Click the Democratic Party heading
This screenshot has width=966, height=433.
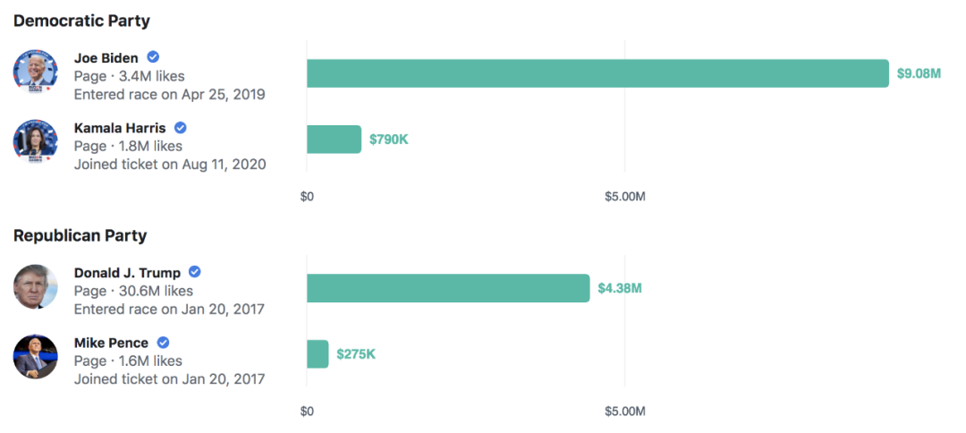(81, 21)
